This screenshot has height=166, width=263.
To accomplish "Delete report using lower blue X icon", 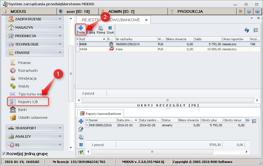I will [81, 145].
